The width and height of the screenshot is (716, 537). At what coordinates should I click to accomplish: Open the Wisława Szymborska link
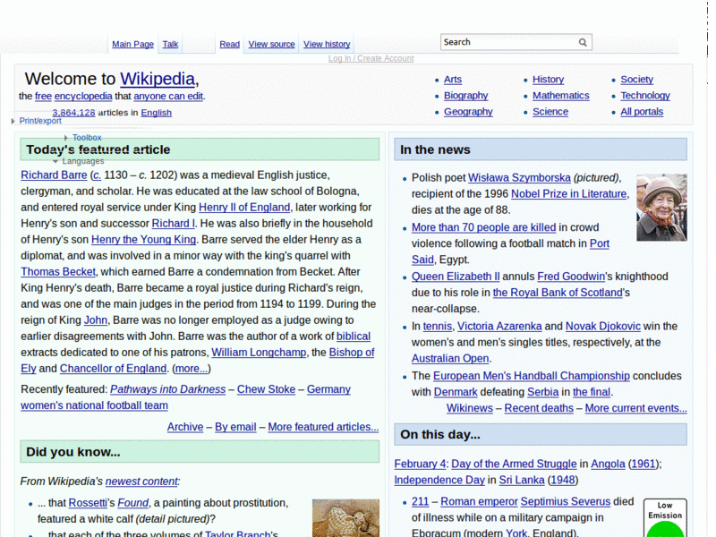point(520,178)
